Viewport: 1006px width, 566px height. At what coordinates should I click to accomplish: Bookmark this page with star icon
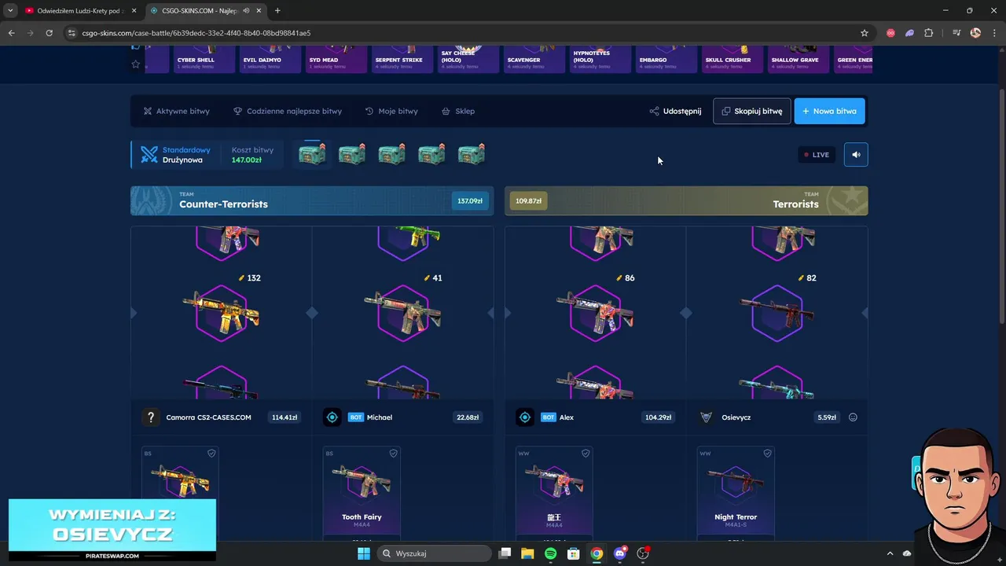coord(865,33)
